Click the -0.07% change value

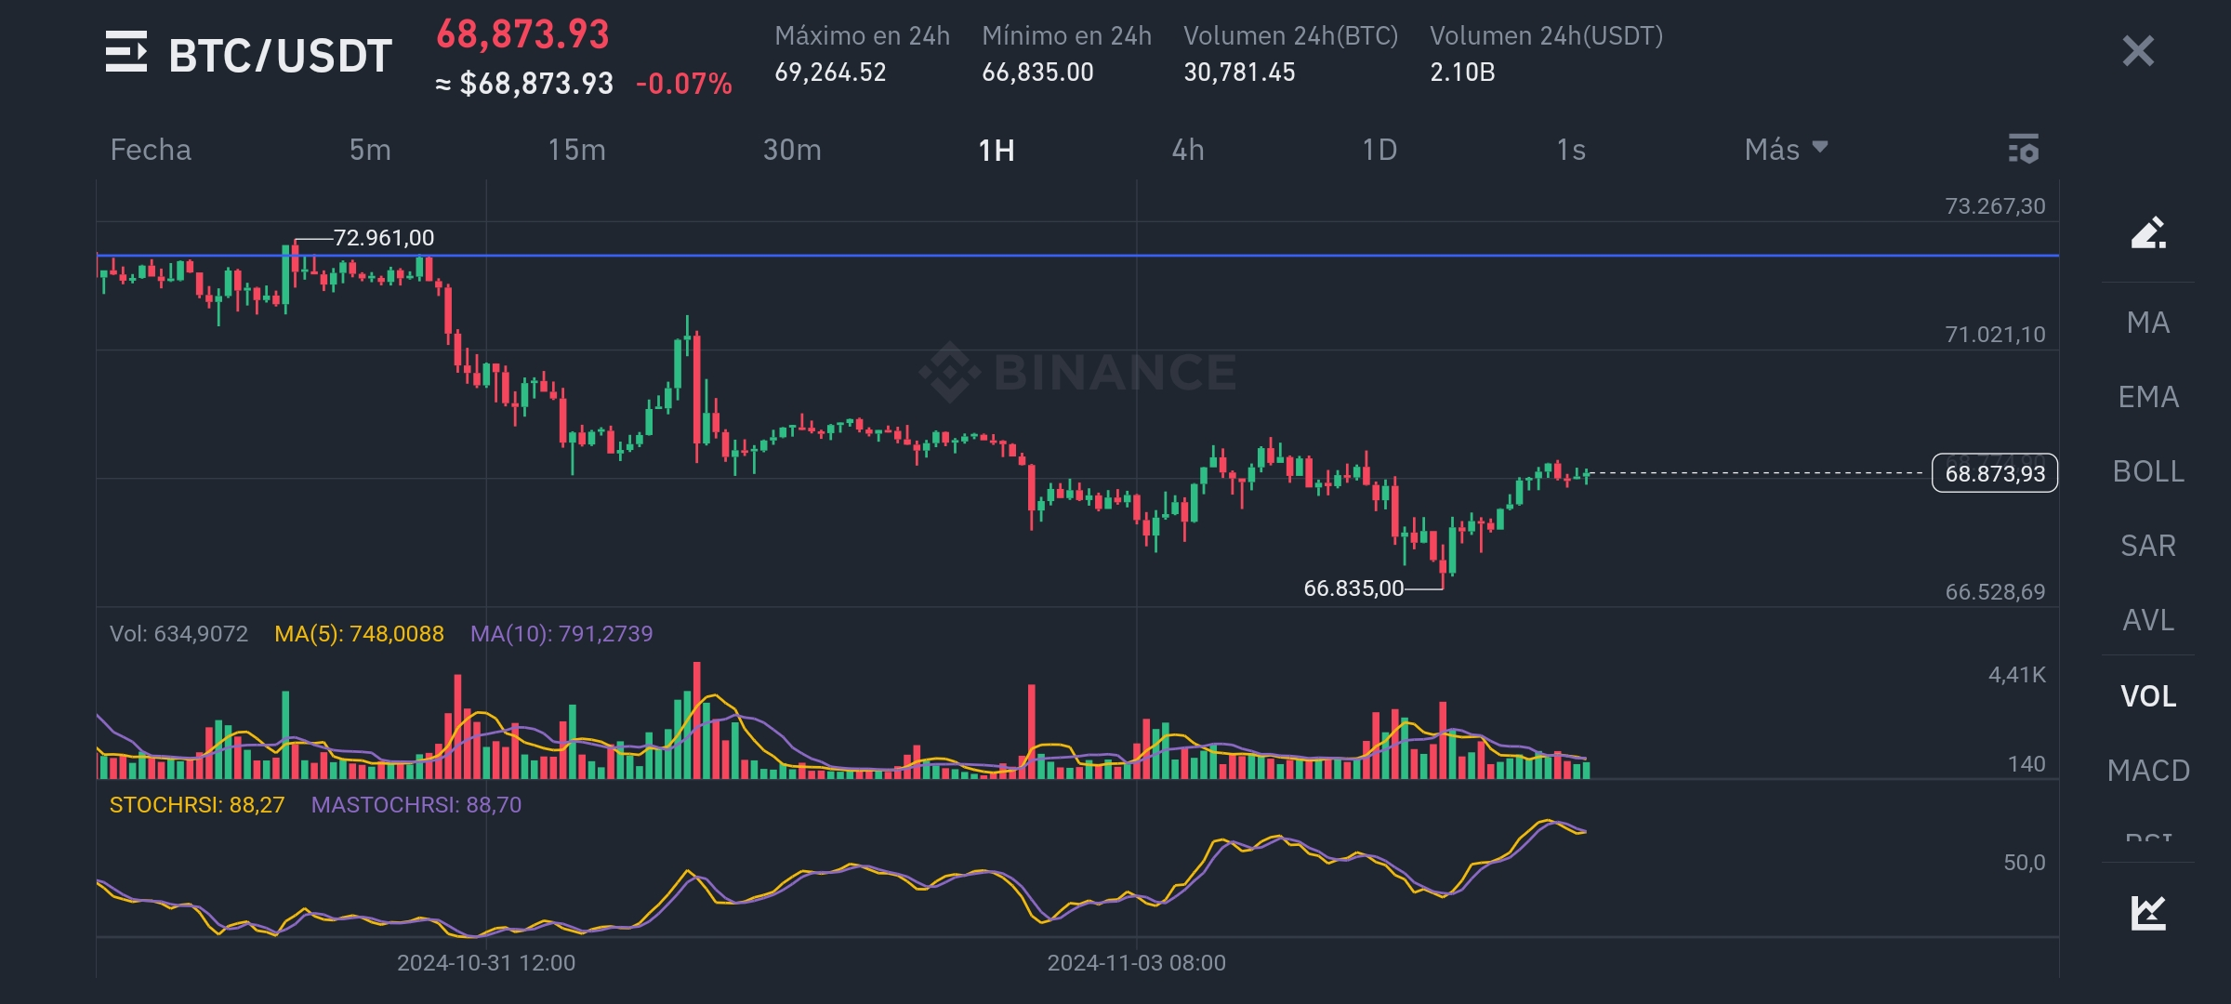point(684,85)
